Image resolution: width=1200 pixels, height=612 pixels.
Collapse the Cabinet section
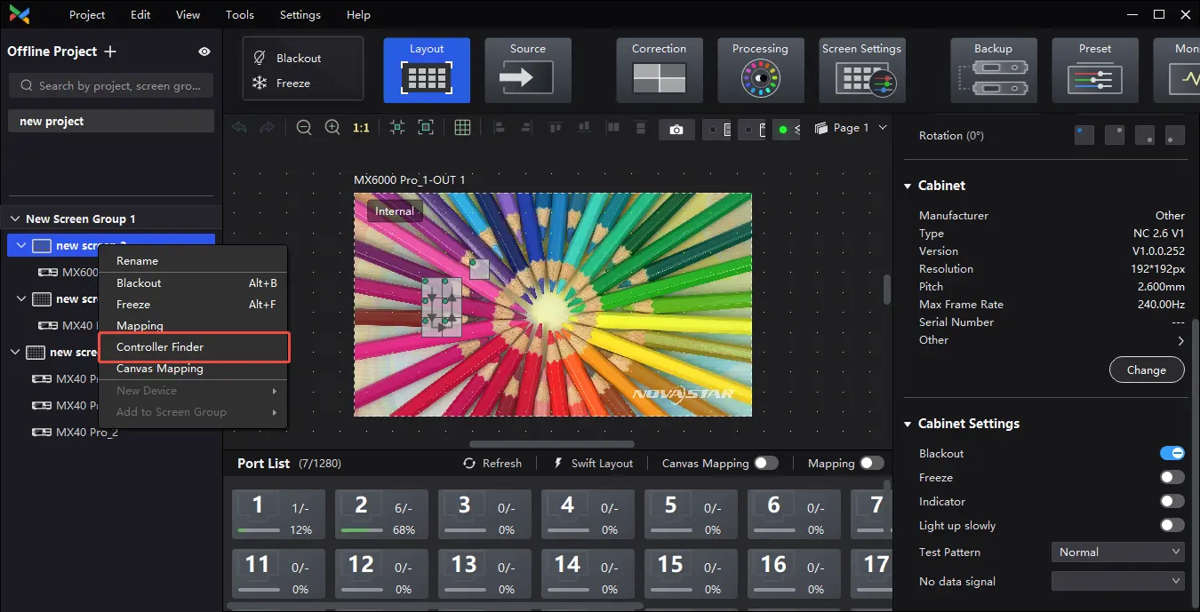908,186
